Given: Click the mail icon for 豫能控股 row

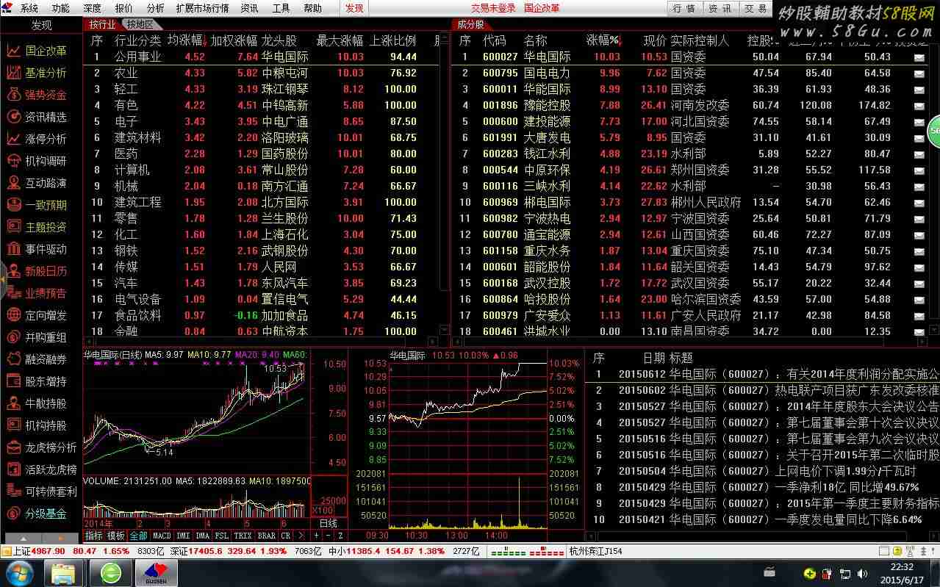Looking at the screenshot, I should pyautogui.click(x=919, y=106).
